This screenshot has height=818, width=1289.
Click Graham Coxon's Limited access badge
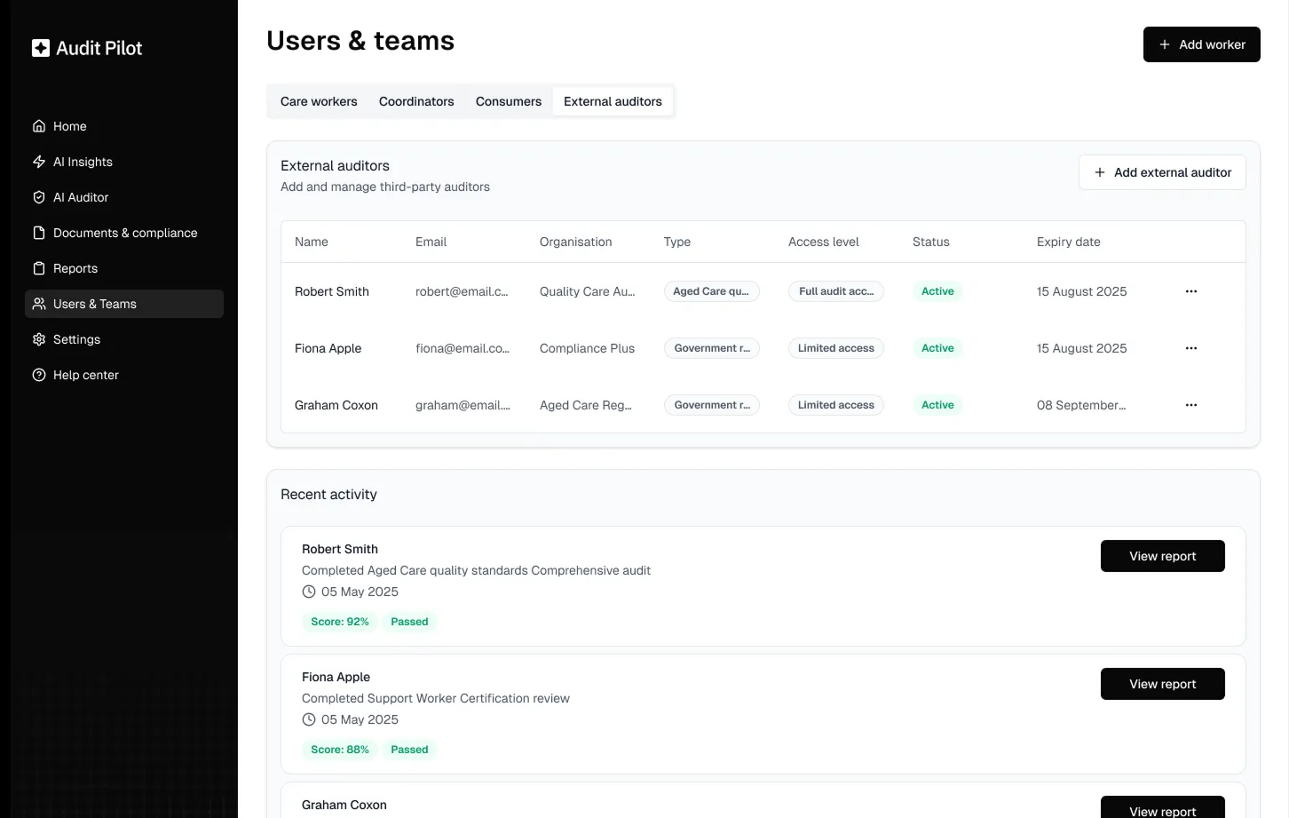[x=836, y=405]
